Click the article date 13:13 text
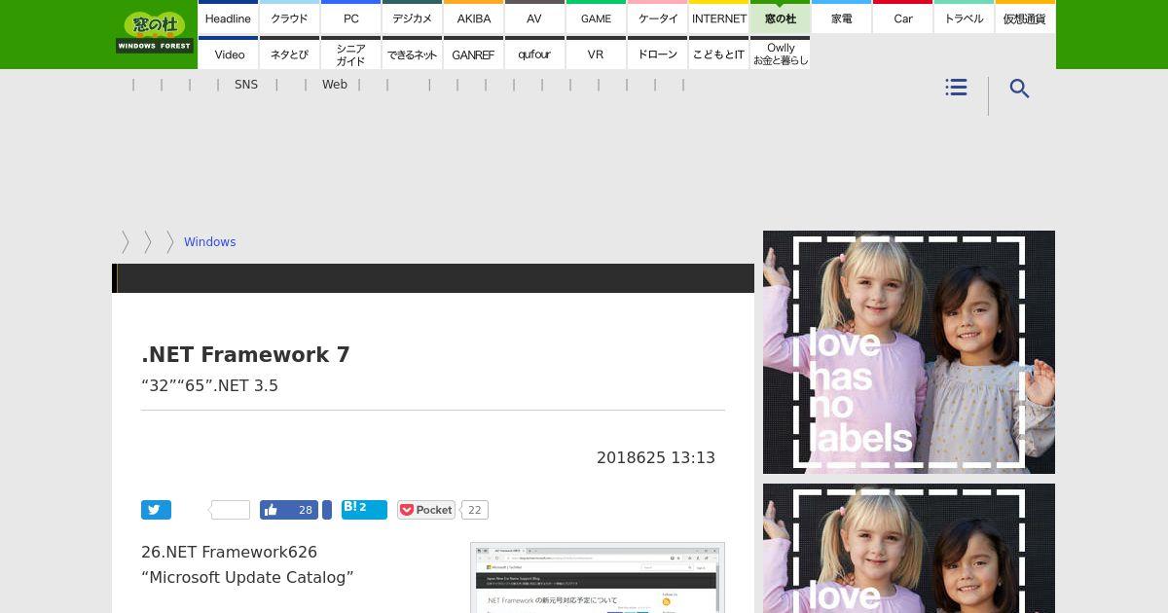This screenshot has height=613, width=1168. (x=656, y=457)
